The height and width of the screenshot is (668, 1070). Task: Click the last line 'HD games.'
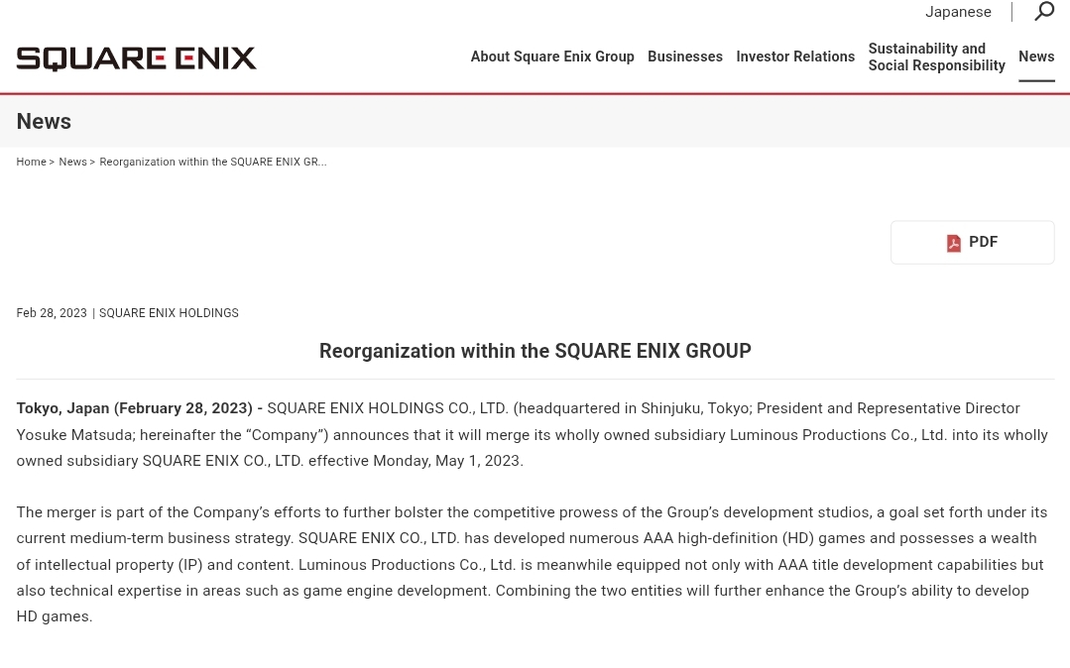pyautogui.click(x=54, y=616)
